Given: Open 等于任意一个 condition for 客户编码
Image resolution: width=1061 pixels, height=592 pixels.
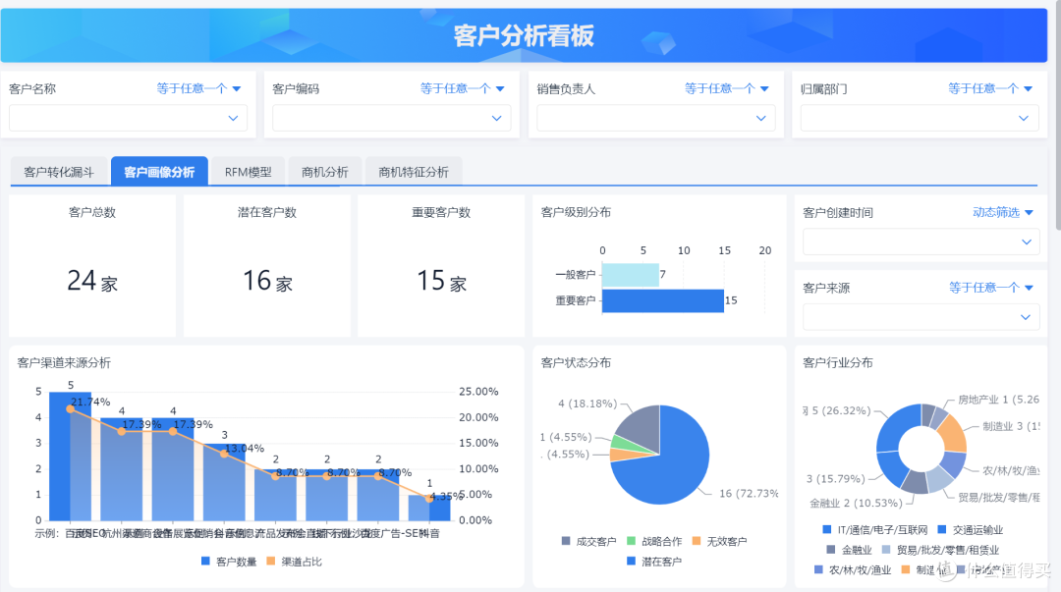Looking at the screenshot, I should 462,88.
